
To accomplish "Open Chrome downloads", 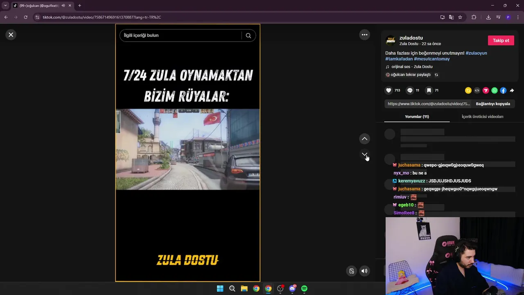I will 488,17.
